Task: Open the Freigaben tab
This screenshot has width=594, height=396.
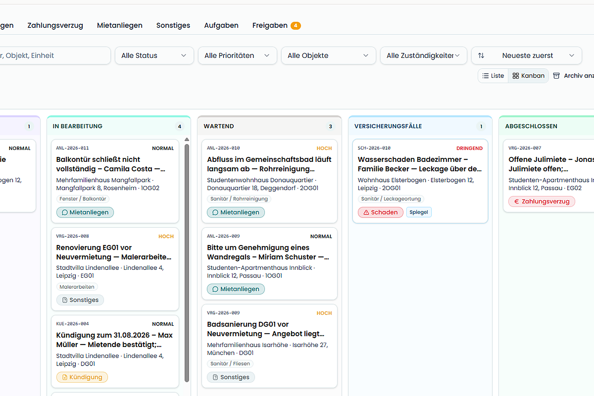Action: pyautogui.click(x=276, y=25)
